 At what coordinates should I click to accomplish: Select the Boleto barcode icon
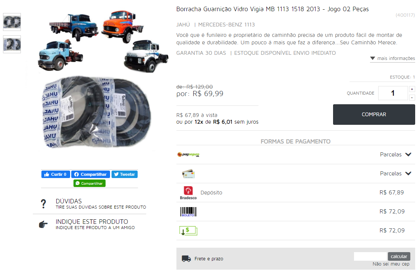coord(188,212)
